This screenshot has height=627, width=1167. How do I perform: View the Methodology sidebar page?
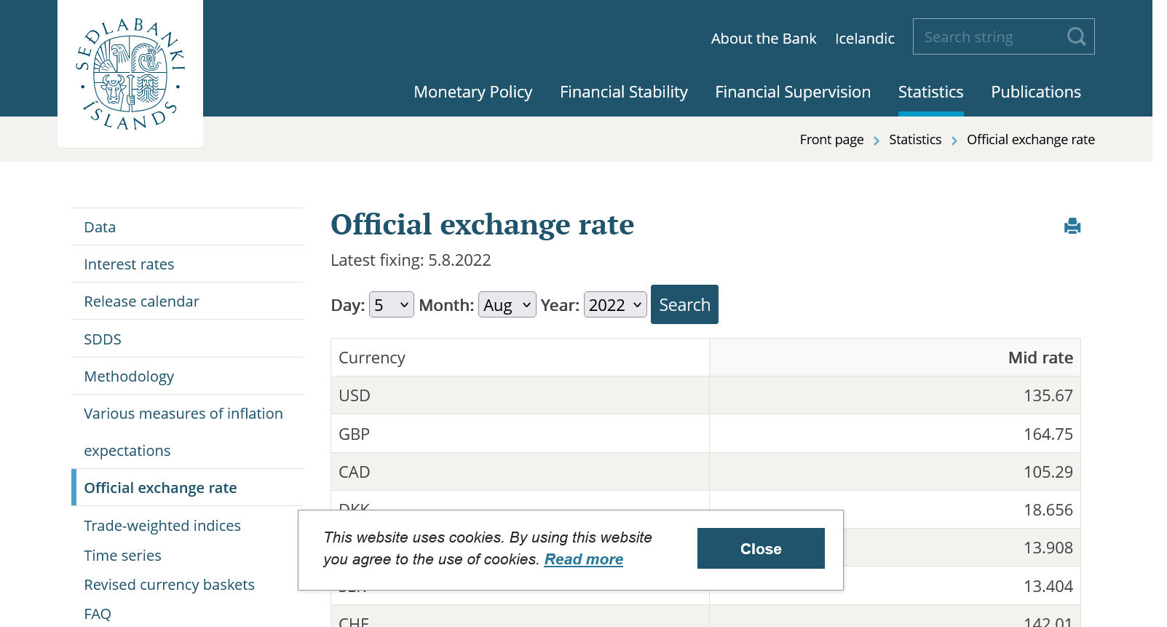coord(129,376)
